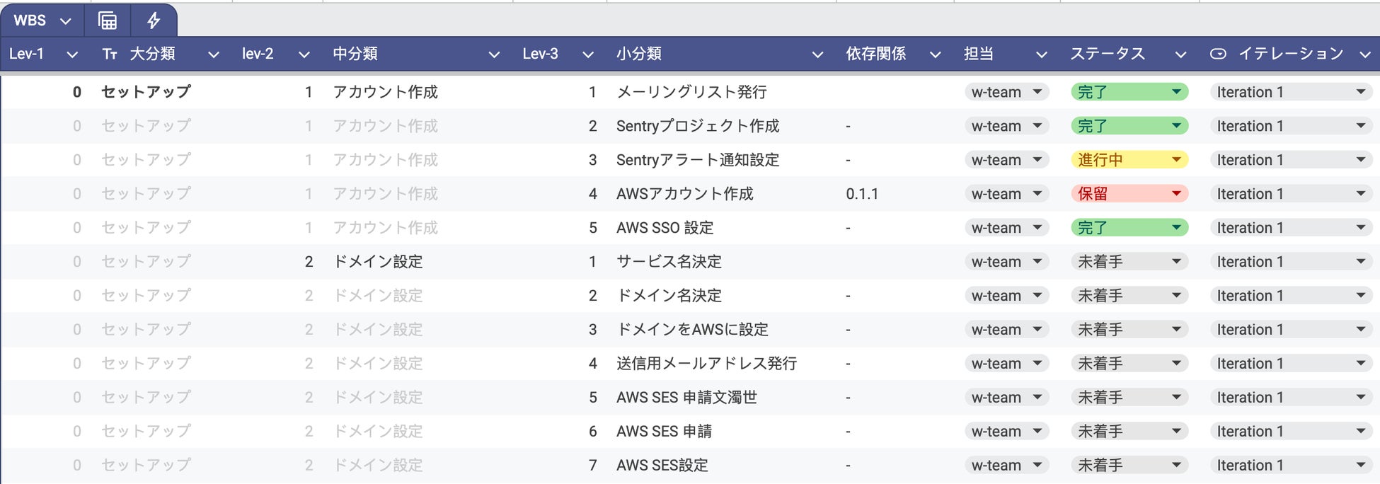This screenshot has width=1380, height=484.
Task: Click the calculator icon next to the WBS tab
Action: (108, 21)
